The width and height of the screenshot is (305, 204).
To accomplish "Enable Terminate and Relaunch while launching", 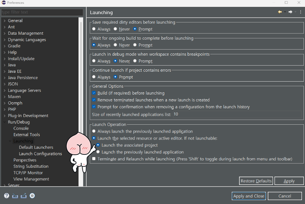I will (94, 159).
